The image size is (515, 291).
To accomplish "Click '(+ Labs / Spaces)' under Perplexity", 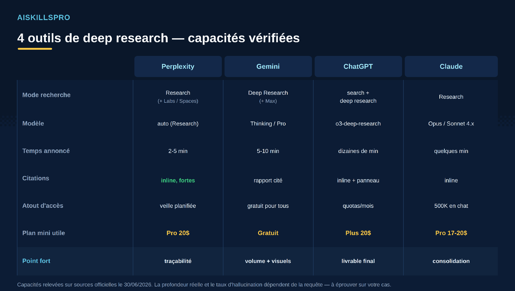I will (178, 101).
